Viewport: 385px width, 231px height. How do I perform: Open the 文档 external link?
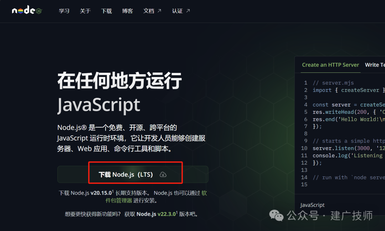[152, 11]
